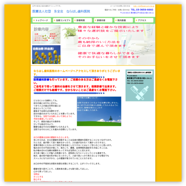The image size is (186, 186).
Task: Open the 診療内容 sidebar banner image
Action: pyautogui.click(x=46, y=35)
